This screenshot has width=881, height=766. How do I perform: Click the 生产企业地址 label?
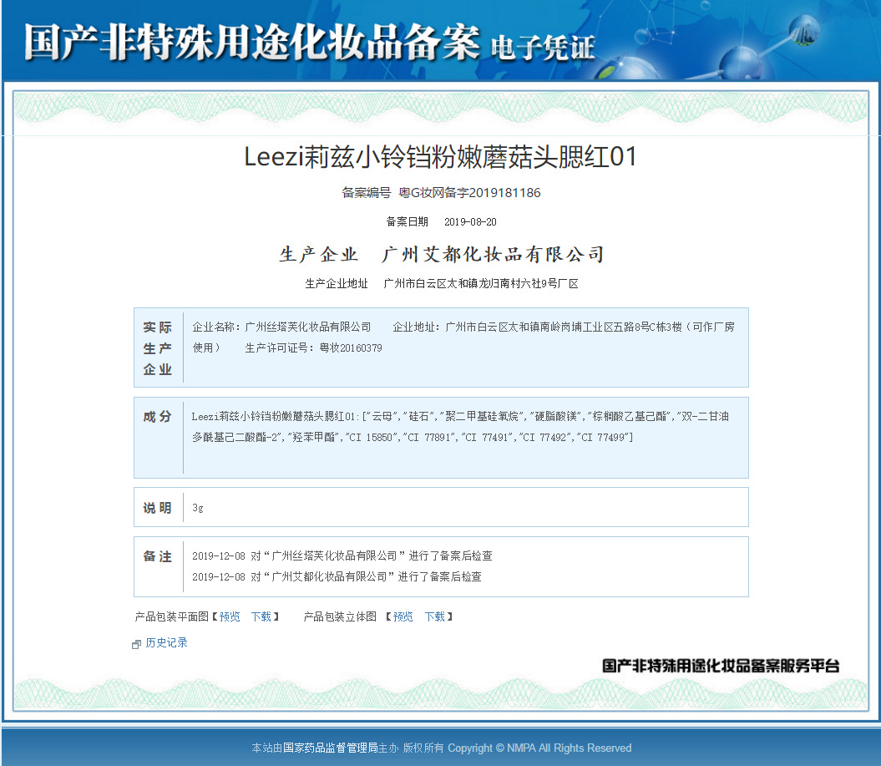(x=337, y=284)
